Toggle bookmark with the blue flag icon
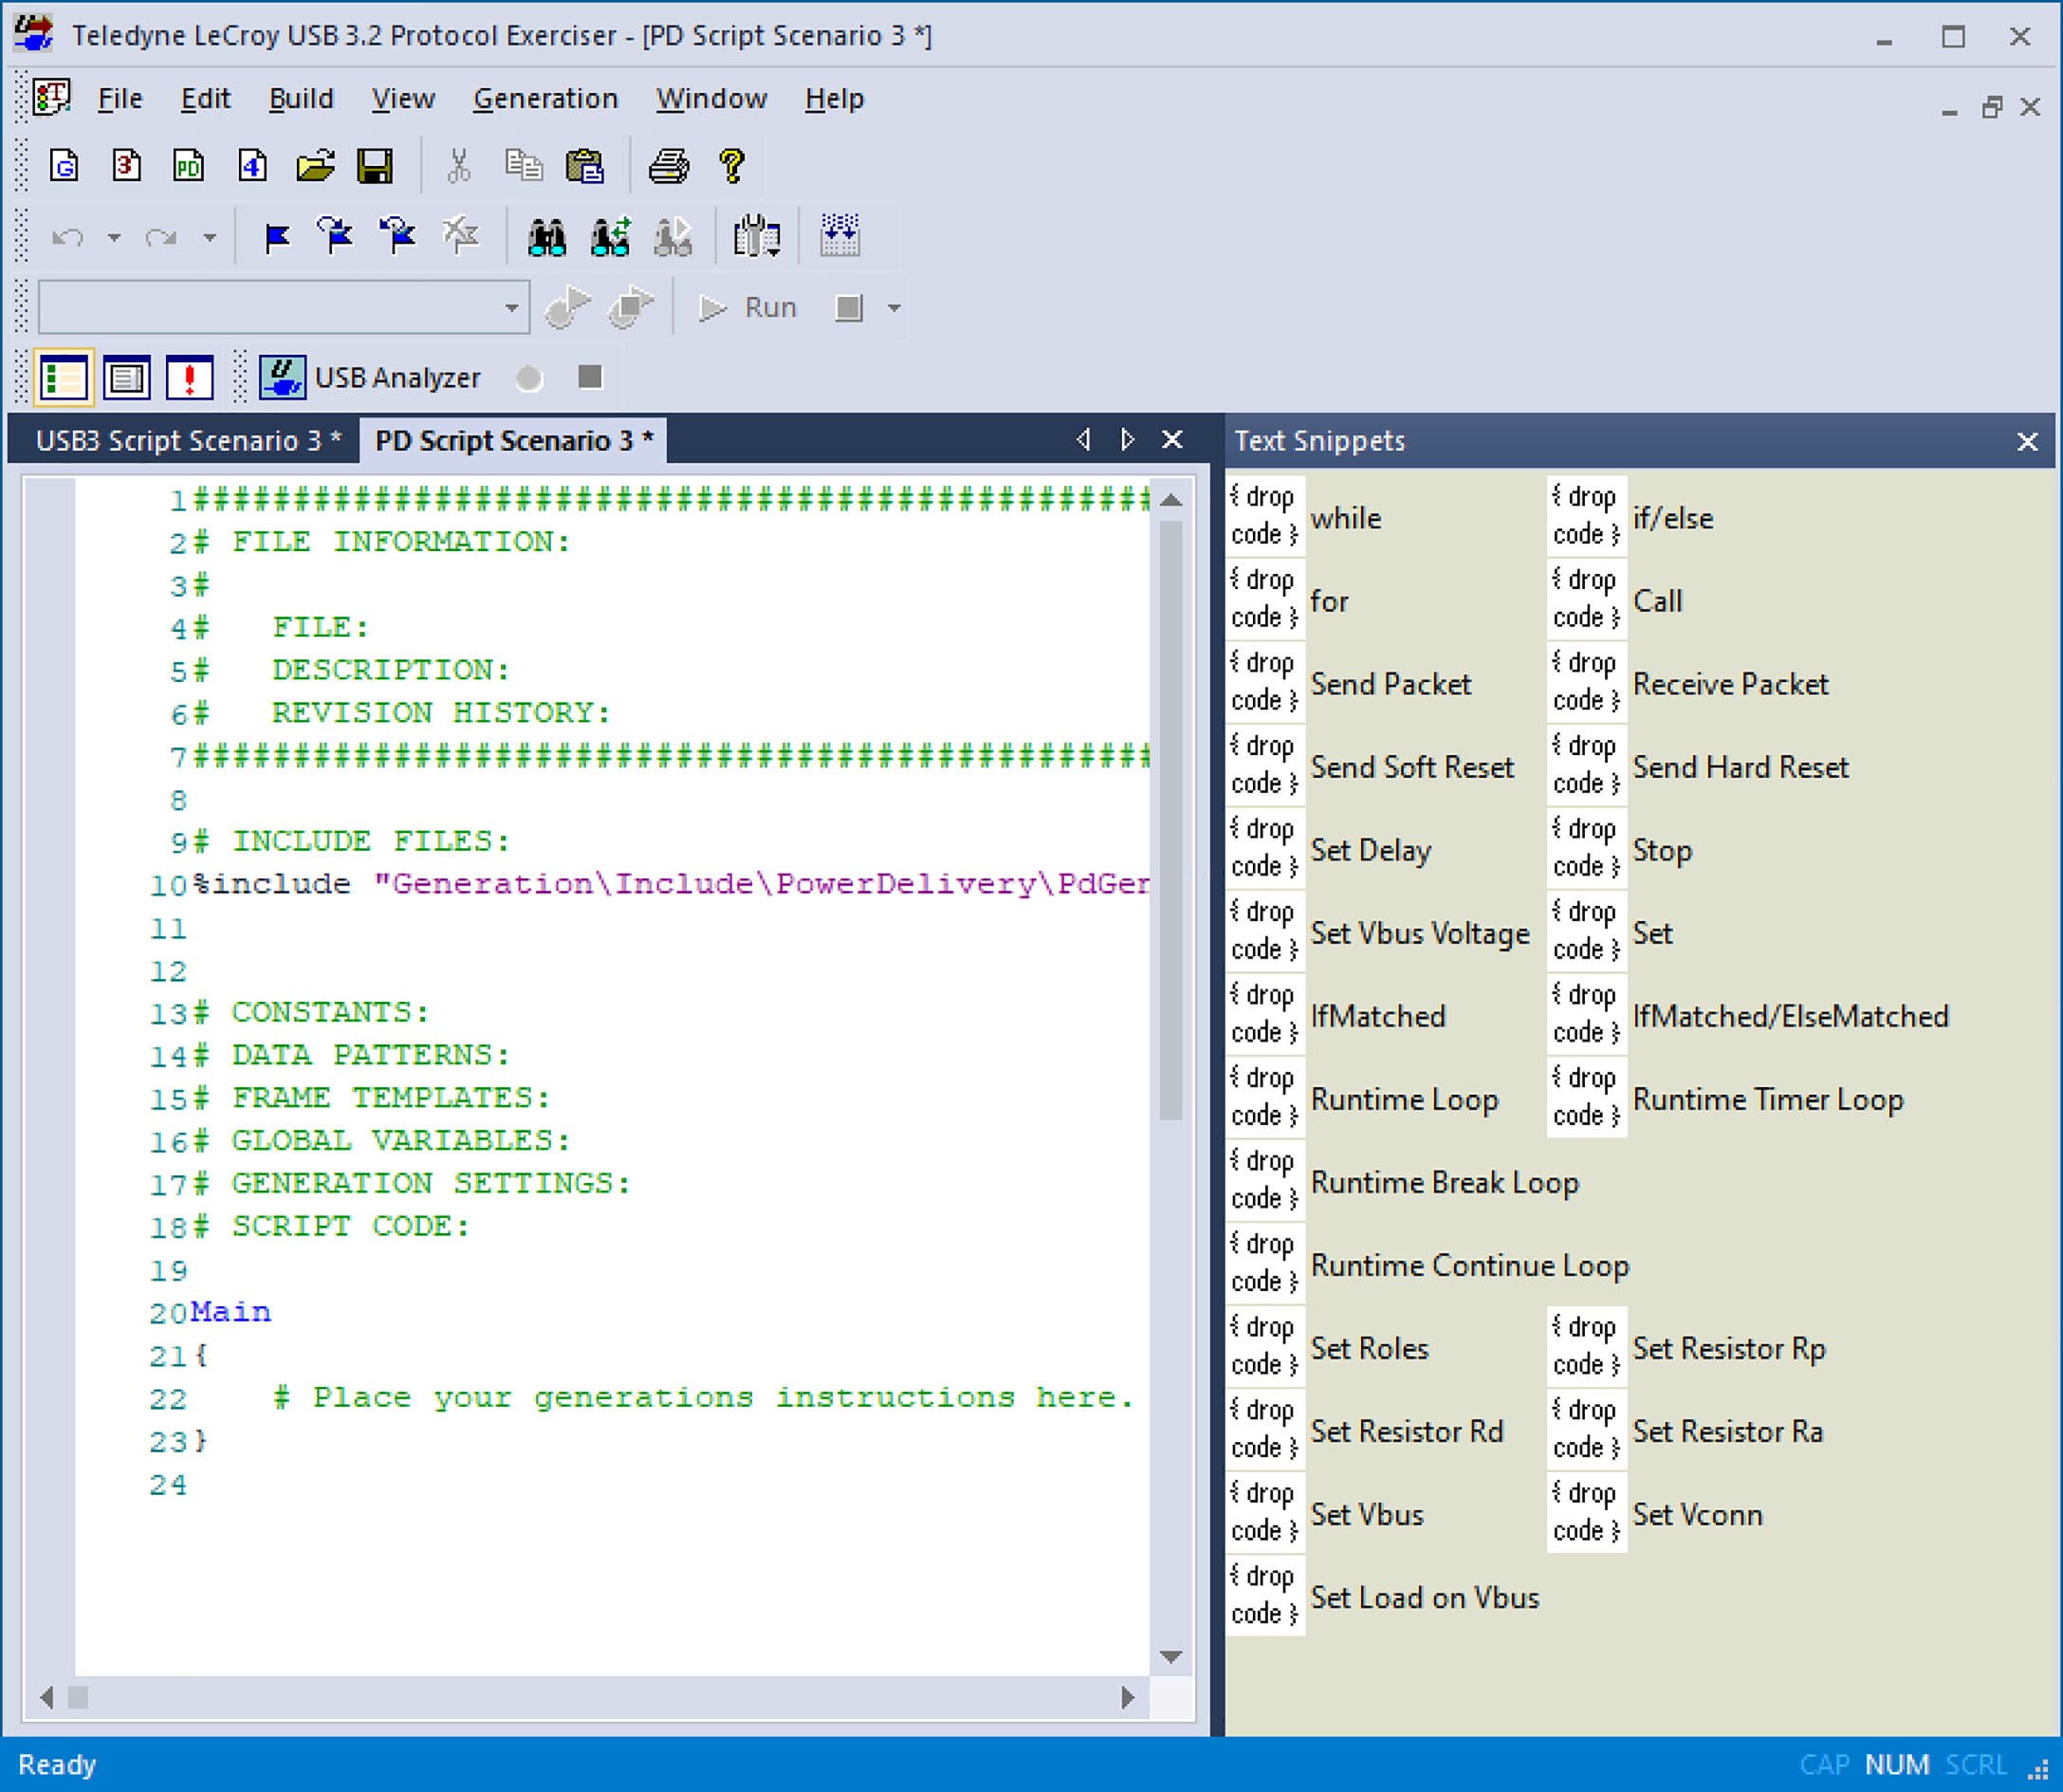2063x1792 pixels. (277, 237)
